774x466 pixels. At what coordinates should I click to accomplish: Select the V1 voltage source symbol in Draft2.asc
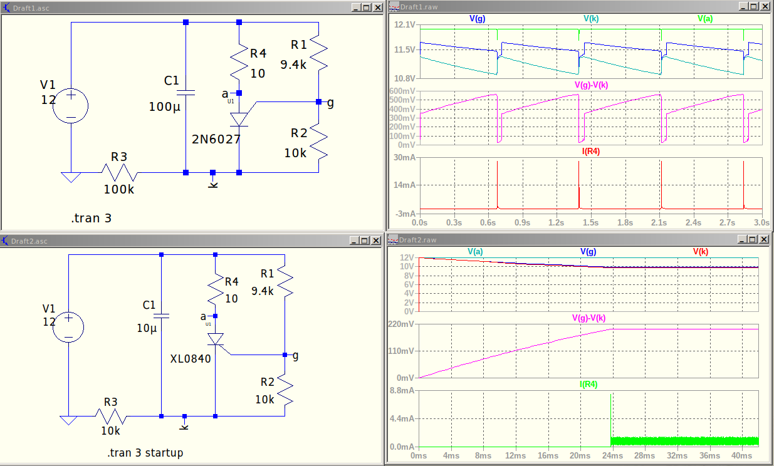click(67, 328)
